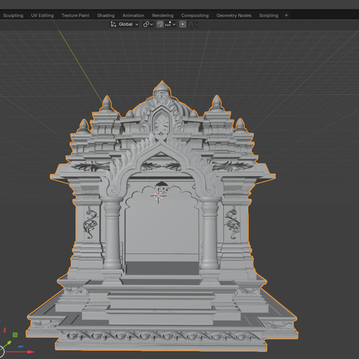The height and width of the screenshot is (359, 359).
Task: Go to the Animation workspace tab
Action: (x=133, y=15)
